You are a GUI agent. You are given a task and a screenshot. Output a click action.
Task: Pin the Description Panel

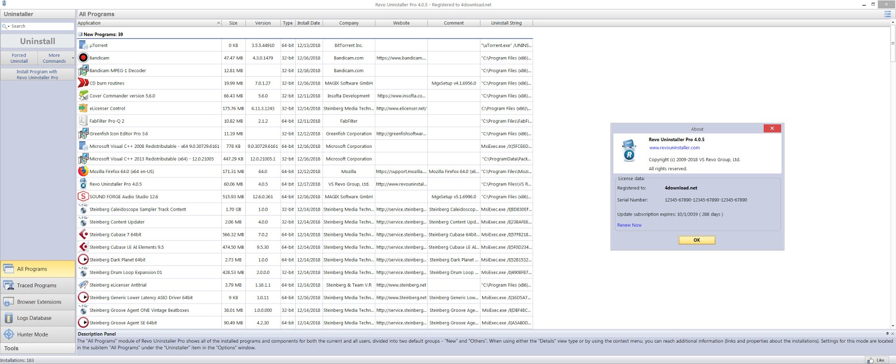pyautogui.click(x=887, y=334)
